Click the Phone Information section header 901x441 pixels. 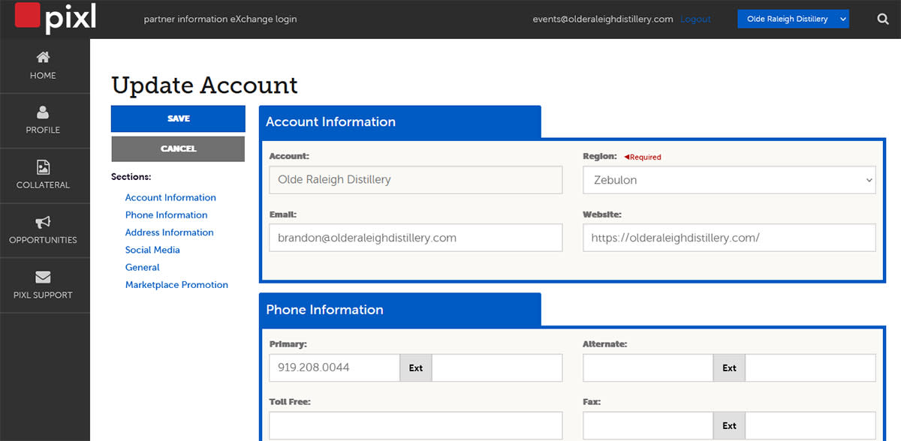coord(399,309)
